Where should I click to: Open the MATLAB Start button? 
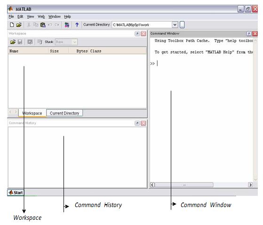tap(16, 192)
